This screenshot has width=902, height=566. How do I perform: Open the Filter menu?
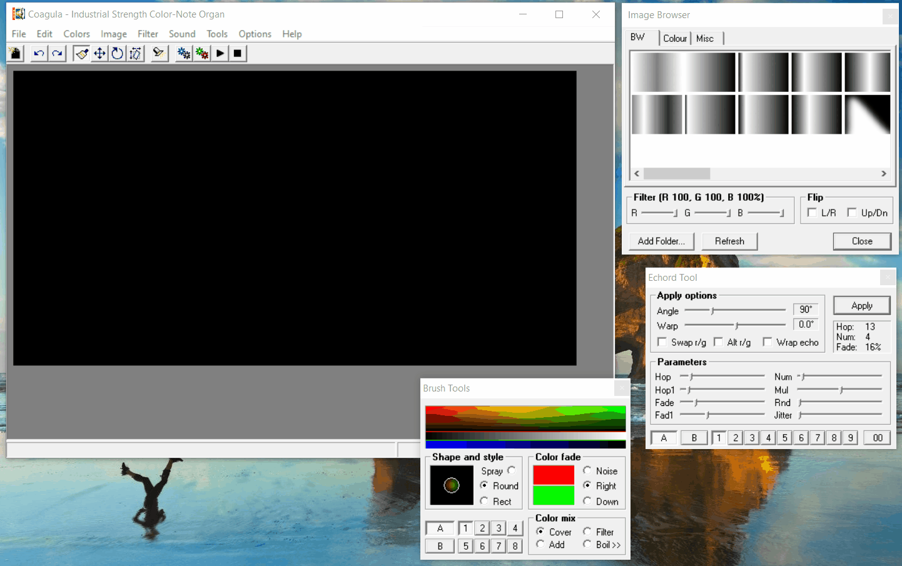point(148,34)
